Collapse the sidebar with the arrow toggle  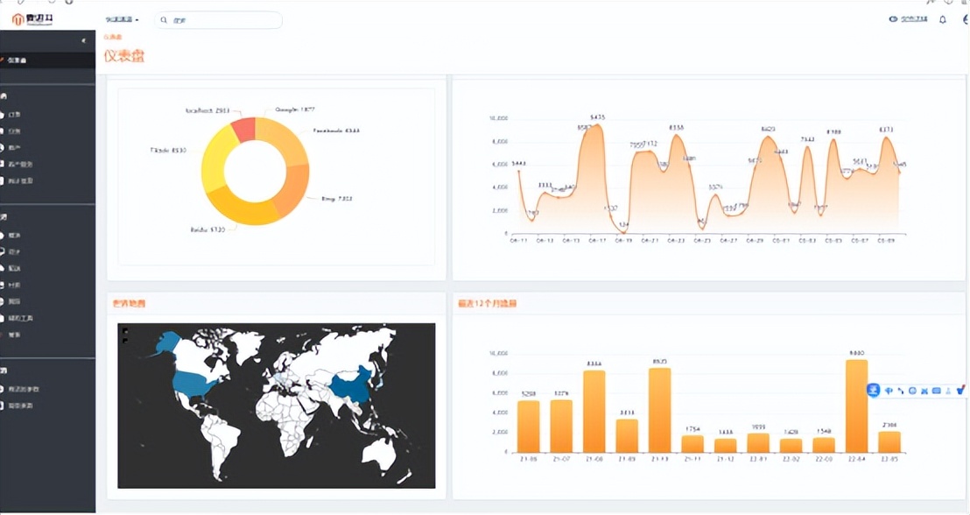[x=84, y=41]
